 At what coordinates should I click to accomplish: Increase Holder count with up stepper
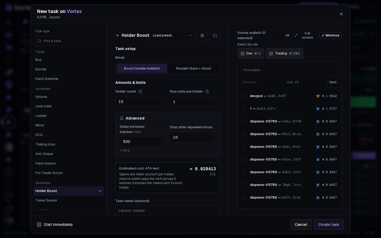[163, 99]
